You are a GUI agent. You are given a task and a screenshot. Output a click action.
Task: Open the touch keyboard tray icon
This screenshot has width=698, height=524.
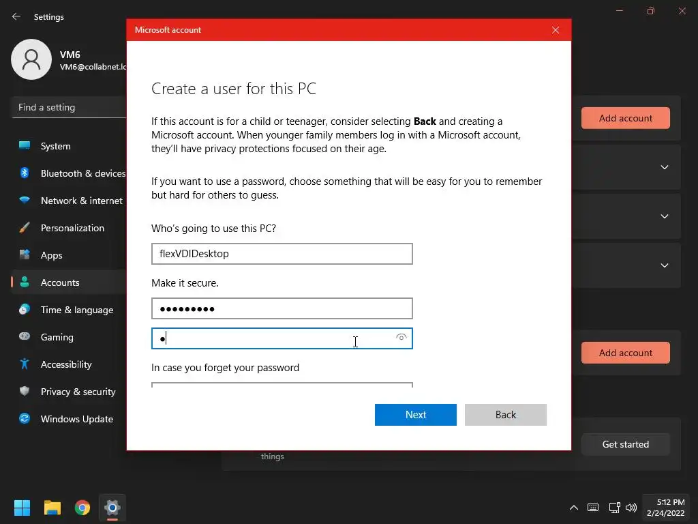593,508
